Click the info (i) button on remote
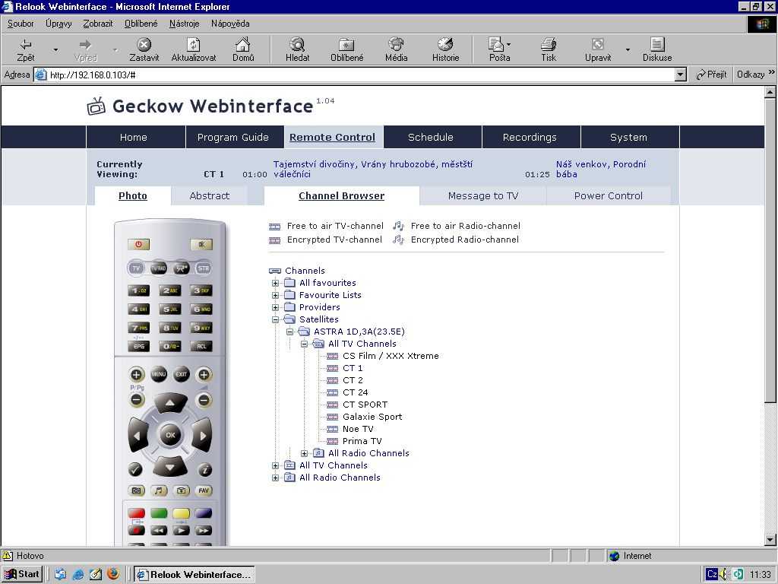778x584 pixels. pyautogui.click(x=205, y=468)
